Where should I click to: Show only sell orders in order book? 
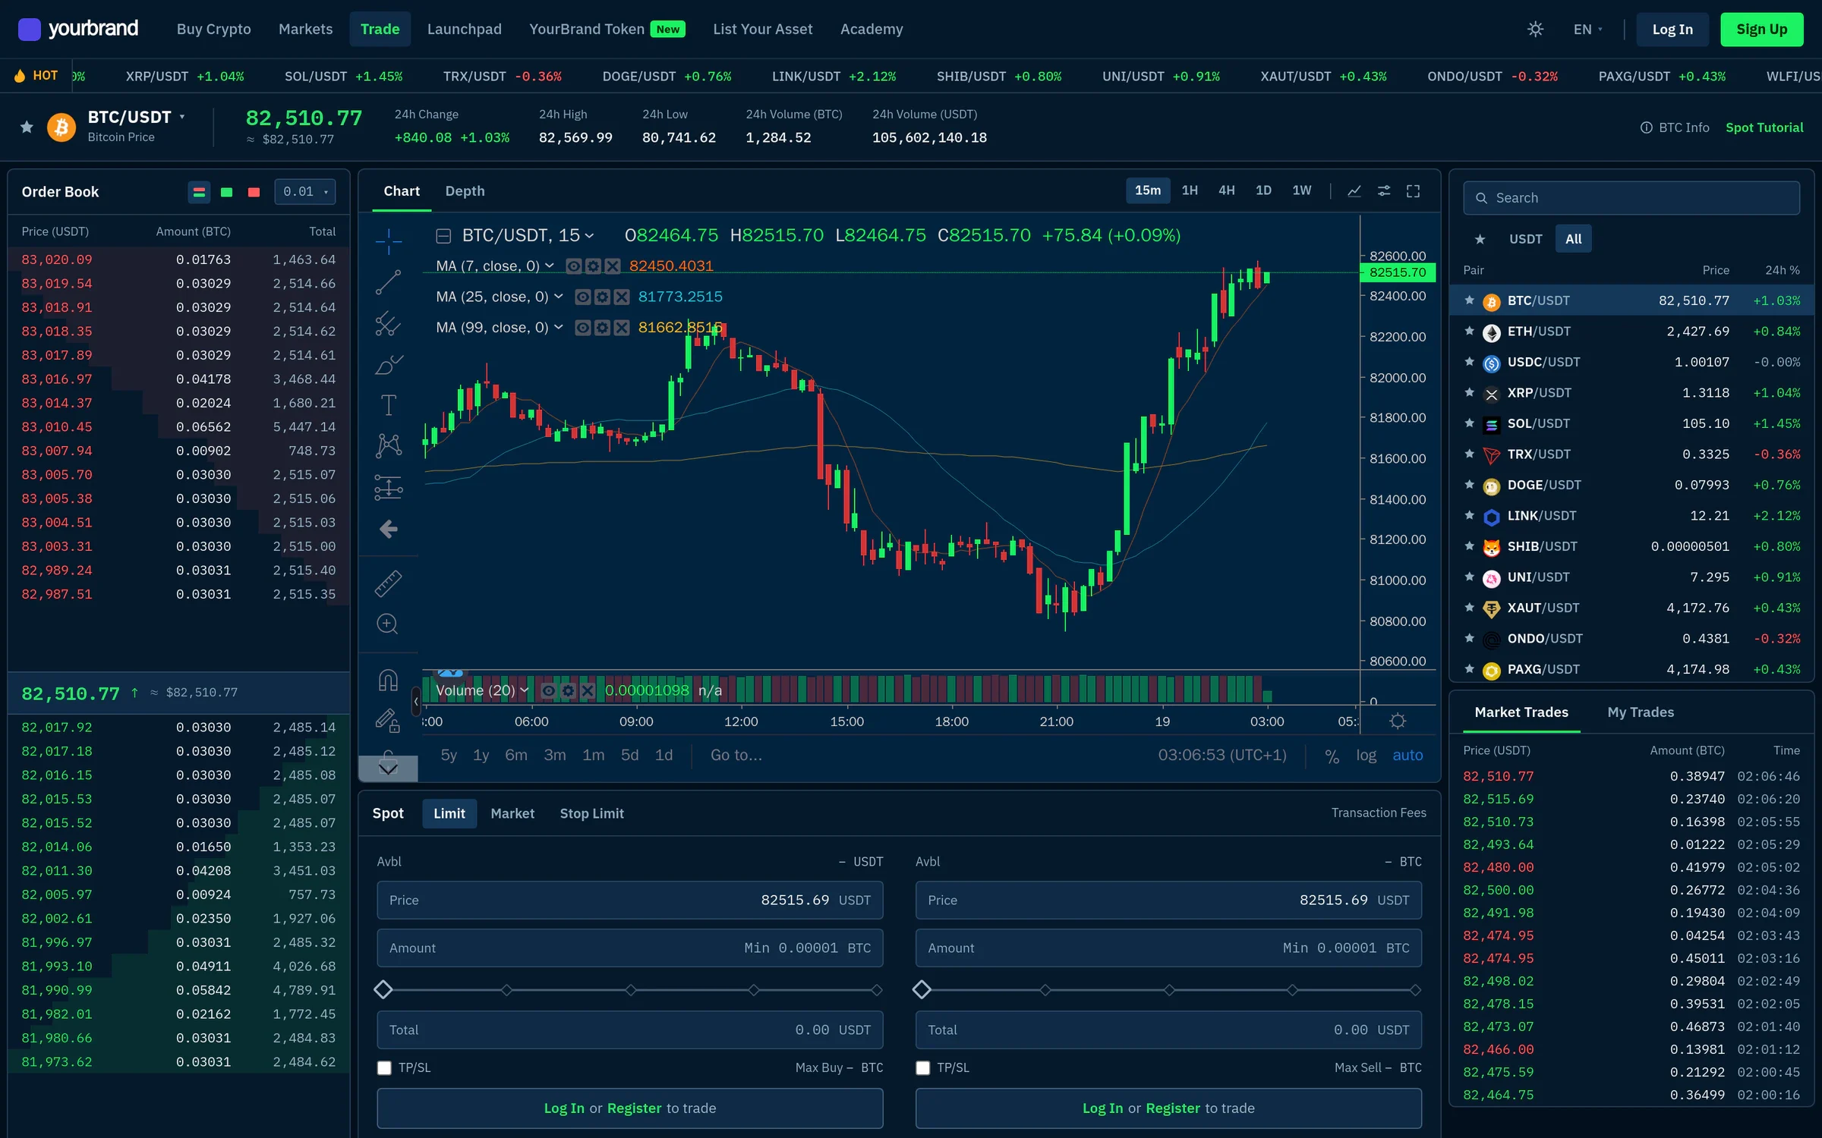pos(254,192)
